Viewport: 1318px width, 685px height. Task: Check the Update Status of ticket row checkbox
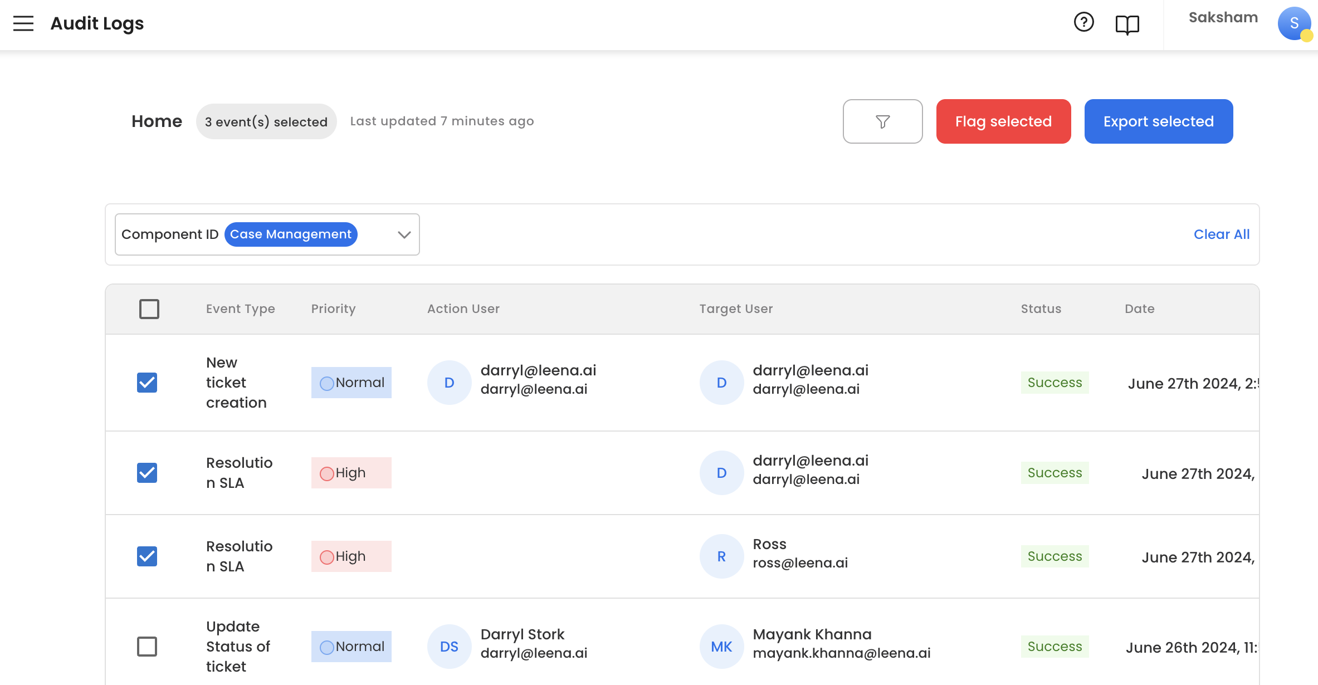(x=147, y=647)
